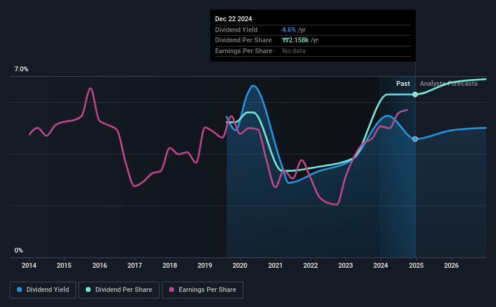Click the 2019 x-axis label

tap(205, 265)
